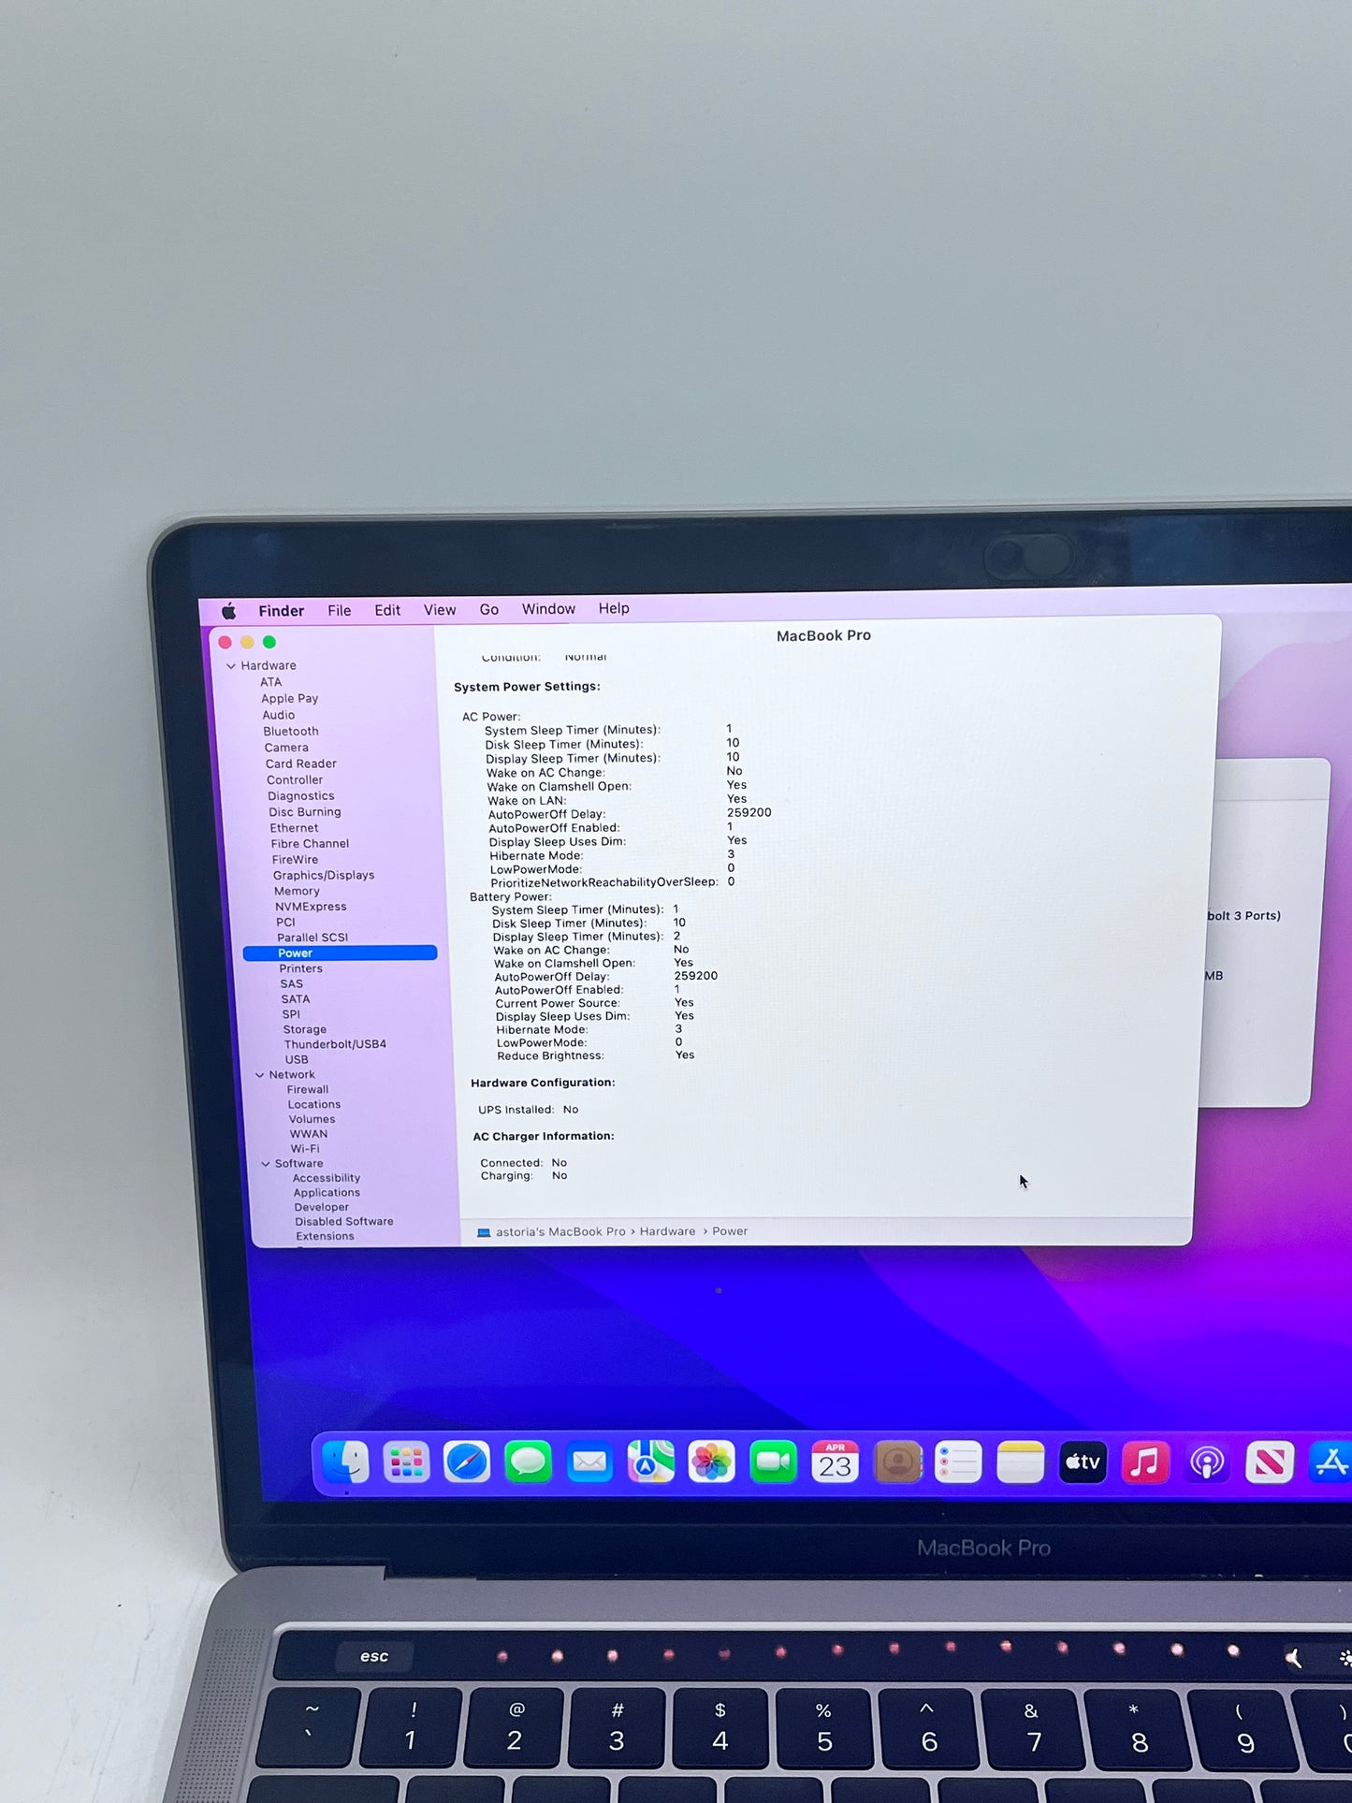Select Thunderbolt/USB4 in the sidebar

pos(335,1045)
